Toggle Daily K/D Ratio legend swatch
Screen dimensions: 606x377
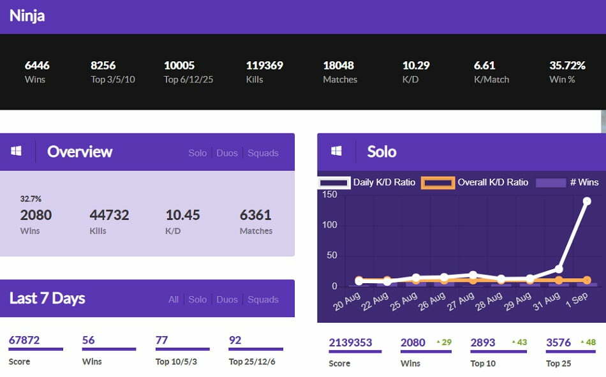click(x=335, y=182)
